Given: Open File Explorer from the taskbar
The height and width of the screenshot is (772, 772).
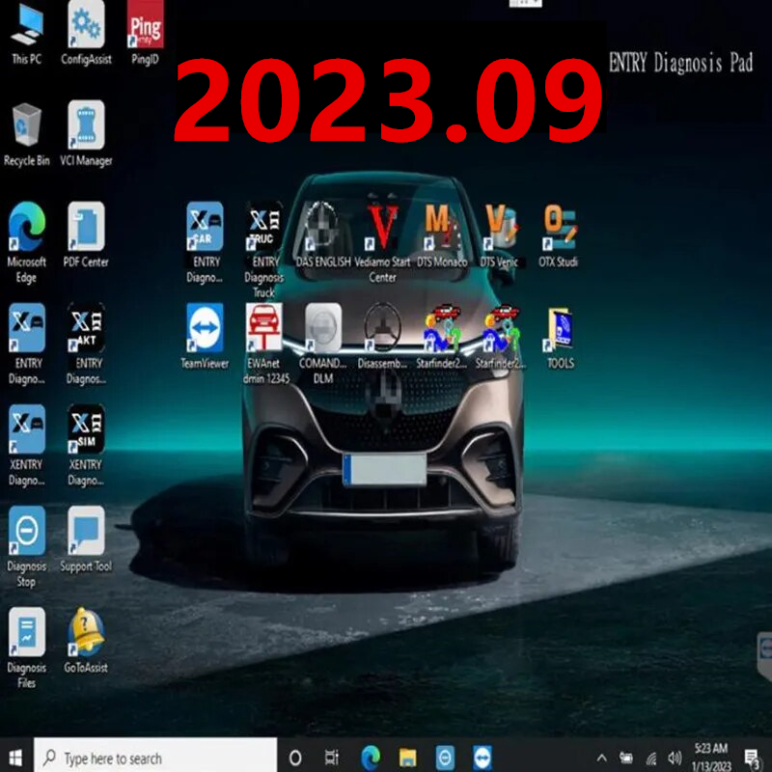Looking at the screenshot, I should (407, 758).
